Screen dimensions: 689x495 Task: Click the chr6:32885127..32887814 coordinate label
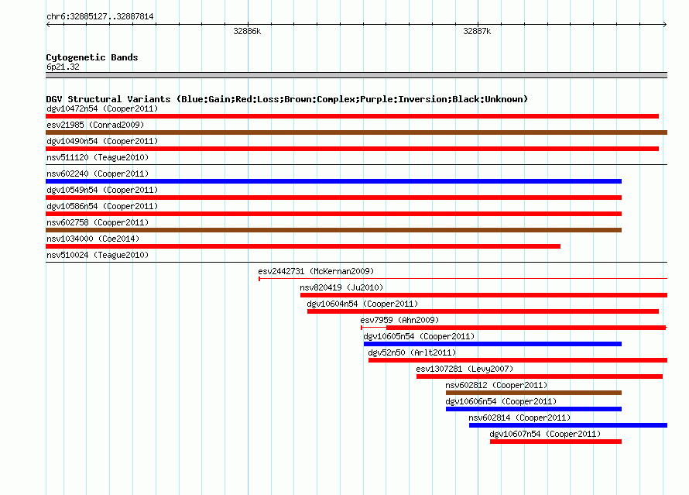coord(100,17)
